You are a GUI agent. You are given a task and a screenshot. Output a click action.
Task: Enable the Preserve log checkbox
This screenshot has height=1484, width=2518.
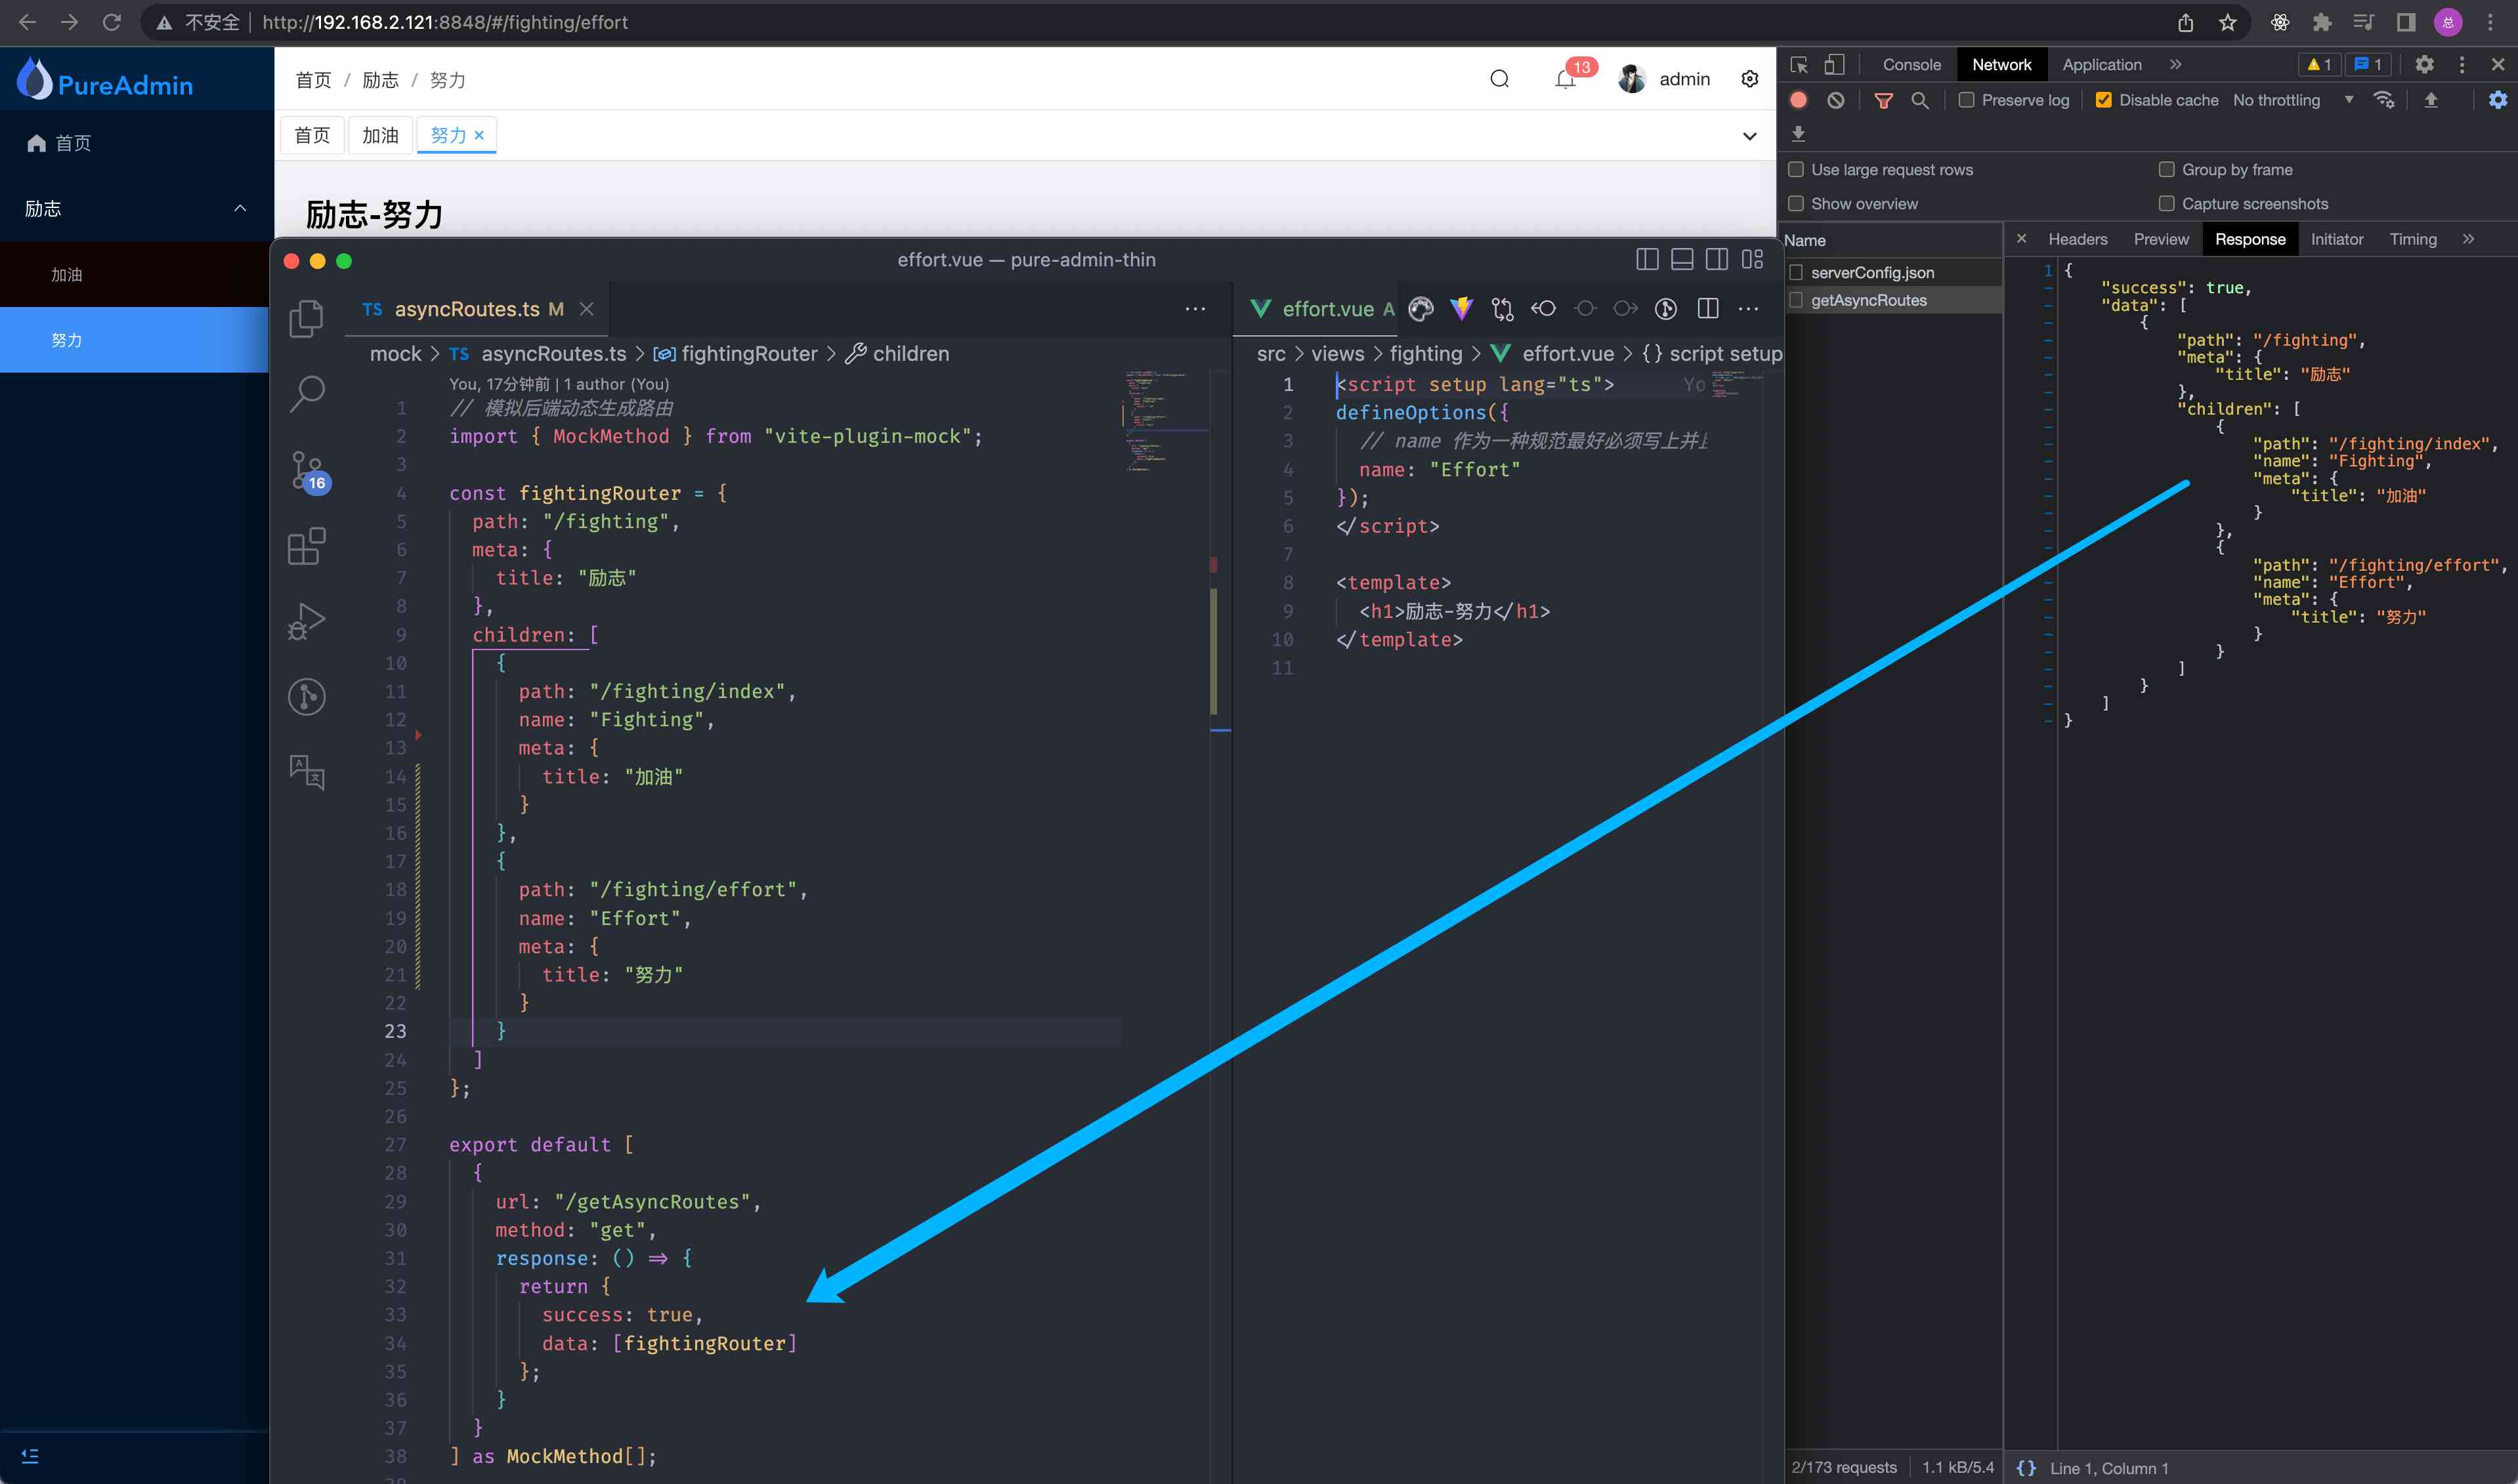tap(1967, 100)
